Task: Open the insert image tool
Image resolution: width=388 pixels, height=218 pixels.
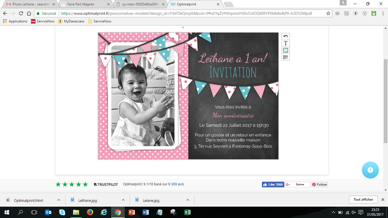Action: 286,50
